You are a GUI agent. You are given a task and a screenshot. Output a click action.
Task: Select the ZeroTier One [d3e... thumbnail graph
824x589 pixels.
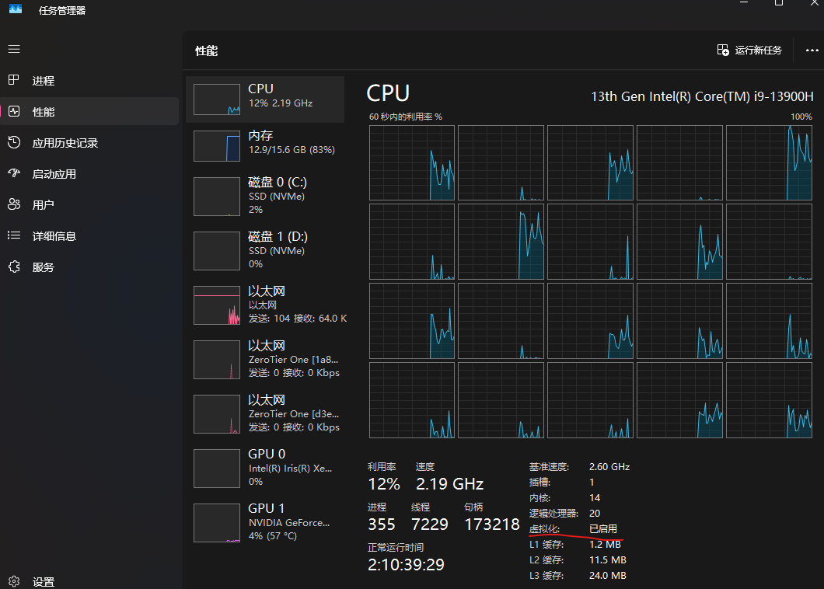pos(217,414)
